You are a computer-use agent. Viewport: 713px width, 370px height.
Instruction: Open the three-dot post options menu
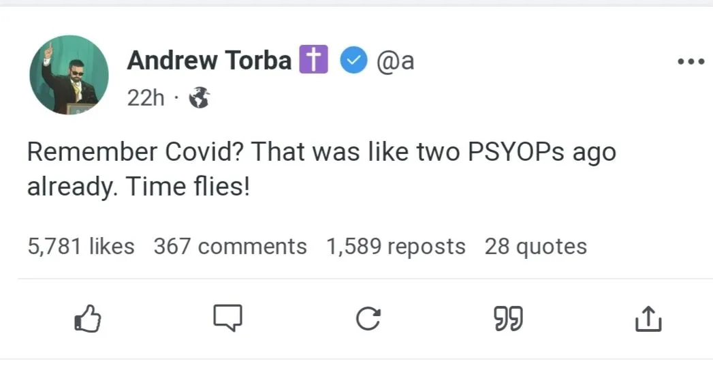(691, 61)
